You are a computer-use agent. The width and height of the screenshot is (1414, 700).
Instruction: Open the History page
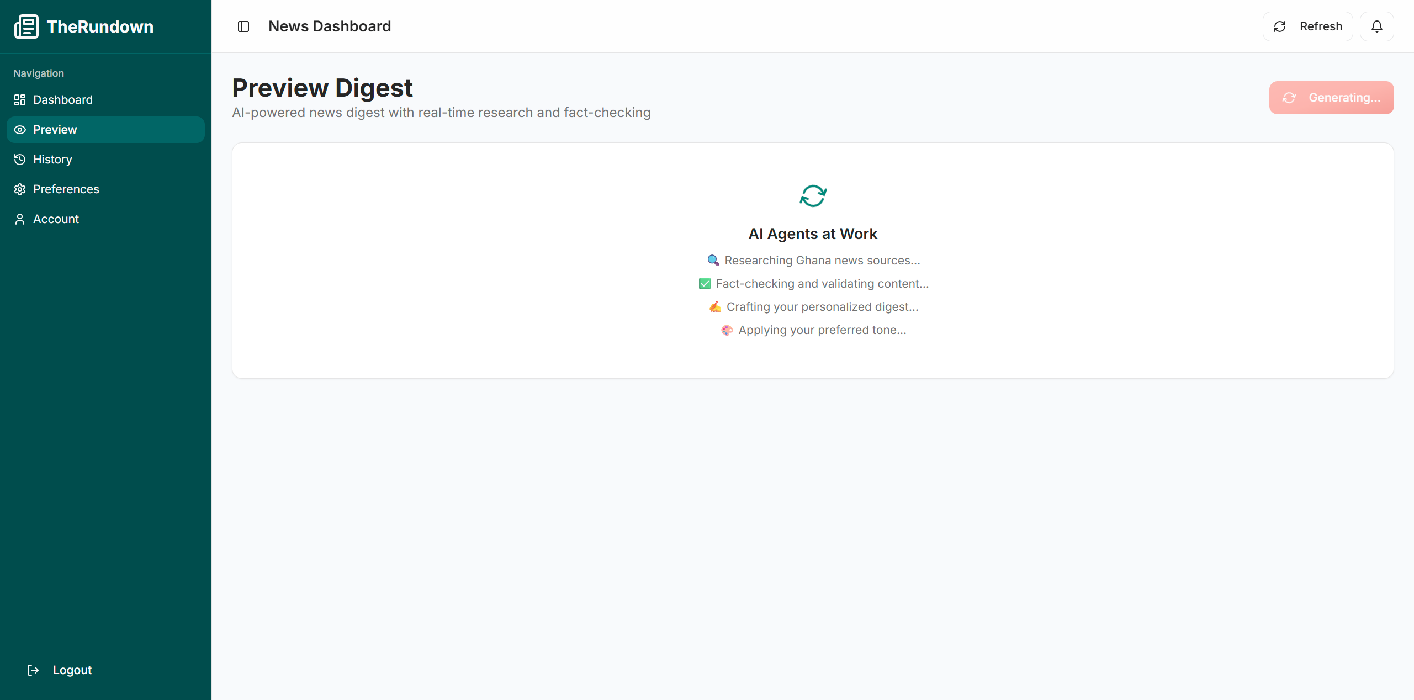tap(52, 160)
